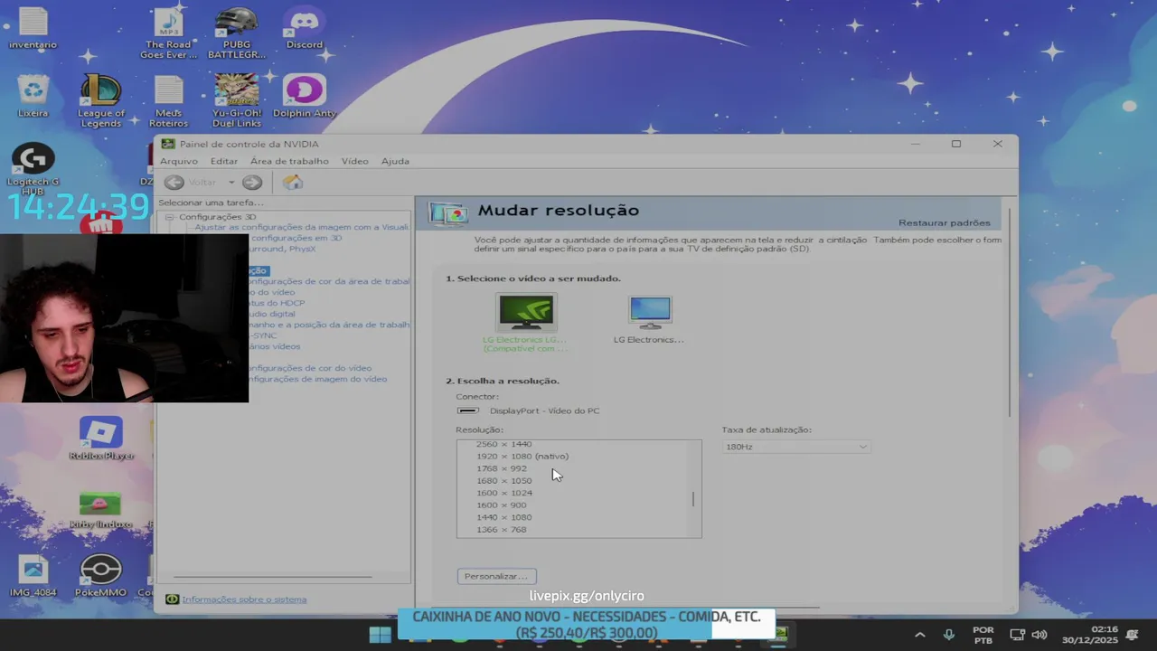Open Logitech G HUB shortcut
Viewport: 1157px width, 651px height.
coord(33,169)
